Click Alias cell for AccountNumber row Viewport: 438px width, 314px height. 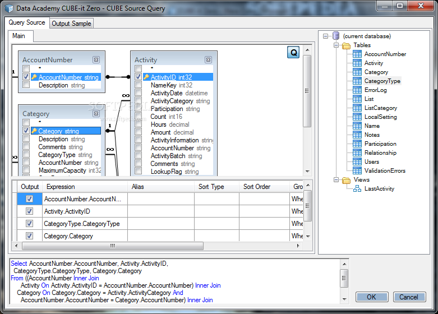(x=161, y=199)
